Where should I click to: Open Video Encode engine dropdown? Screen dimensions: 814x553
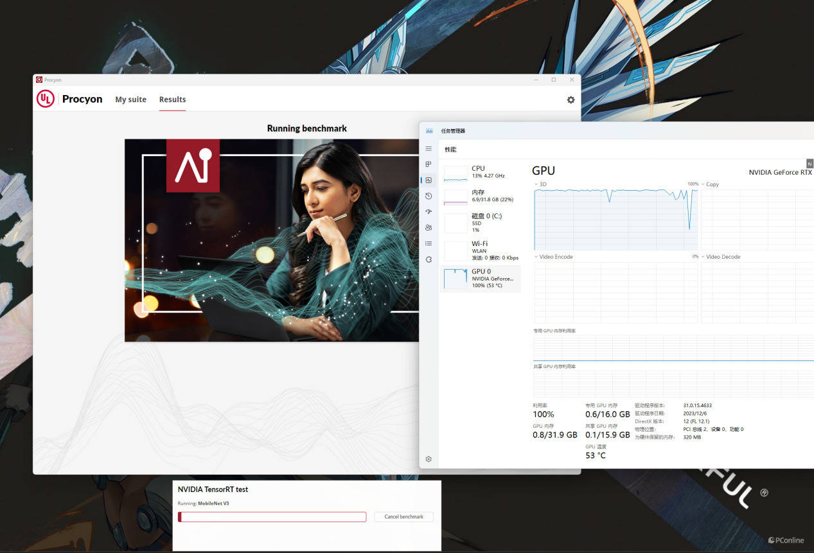pyautogui.click(x=536, y=257)
